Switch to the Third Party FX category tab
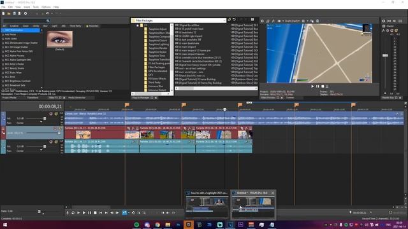Viewport: 408px width, 229px height. coord(75,26)
